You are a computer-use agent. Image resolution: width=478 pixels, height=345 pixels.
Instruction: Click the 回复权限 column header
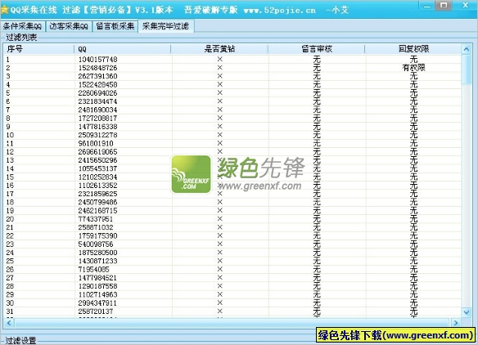pyautogui.click(x=413, y=49)
